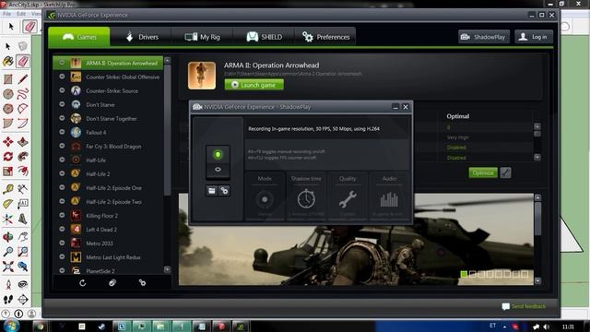Open the ShadowPlay Mode selector
Screen dimensions: 590x332
[265, 196]
